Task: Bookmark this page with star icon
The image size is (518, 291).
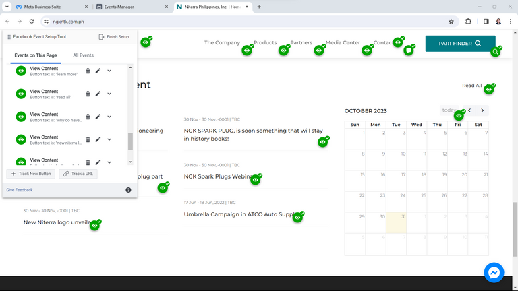Action: (x=451, y=22)
